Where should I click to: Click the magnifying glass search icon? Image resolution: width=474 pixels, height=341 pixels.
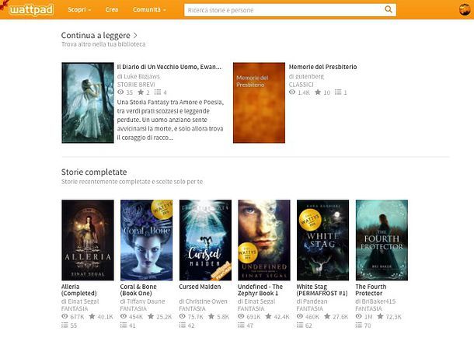coord(389,9)
